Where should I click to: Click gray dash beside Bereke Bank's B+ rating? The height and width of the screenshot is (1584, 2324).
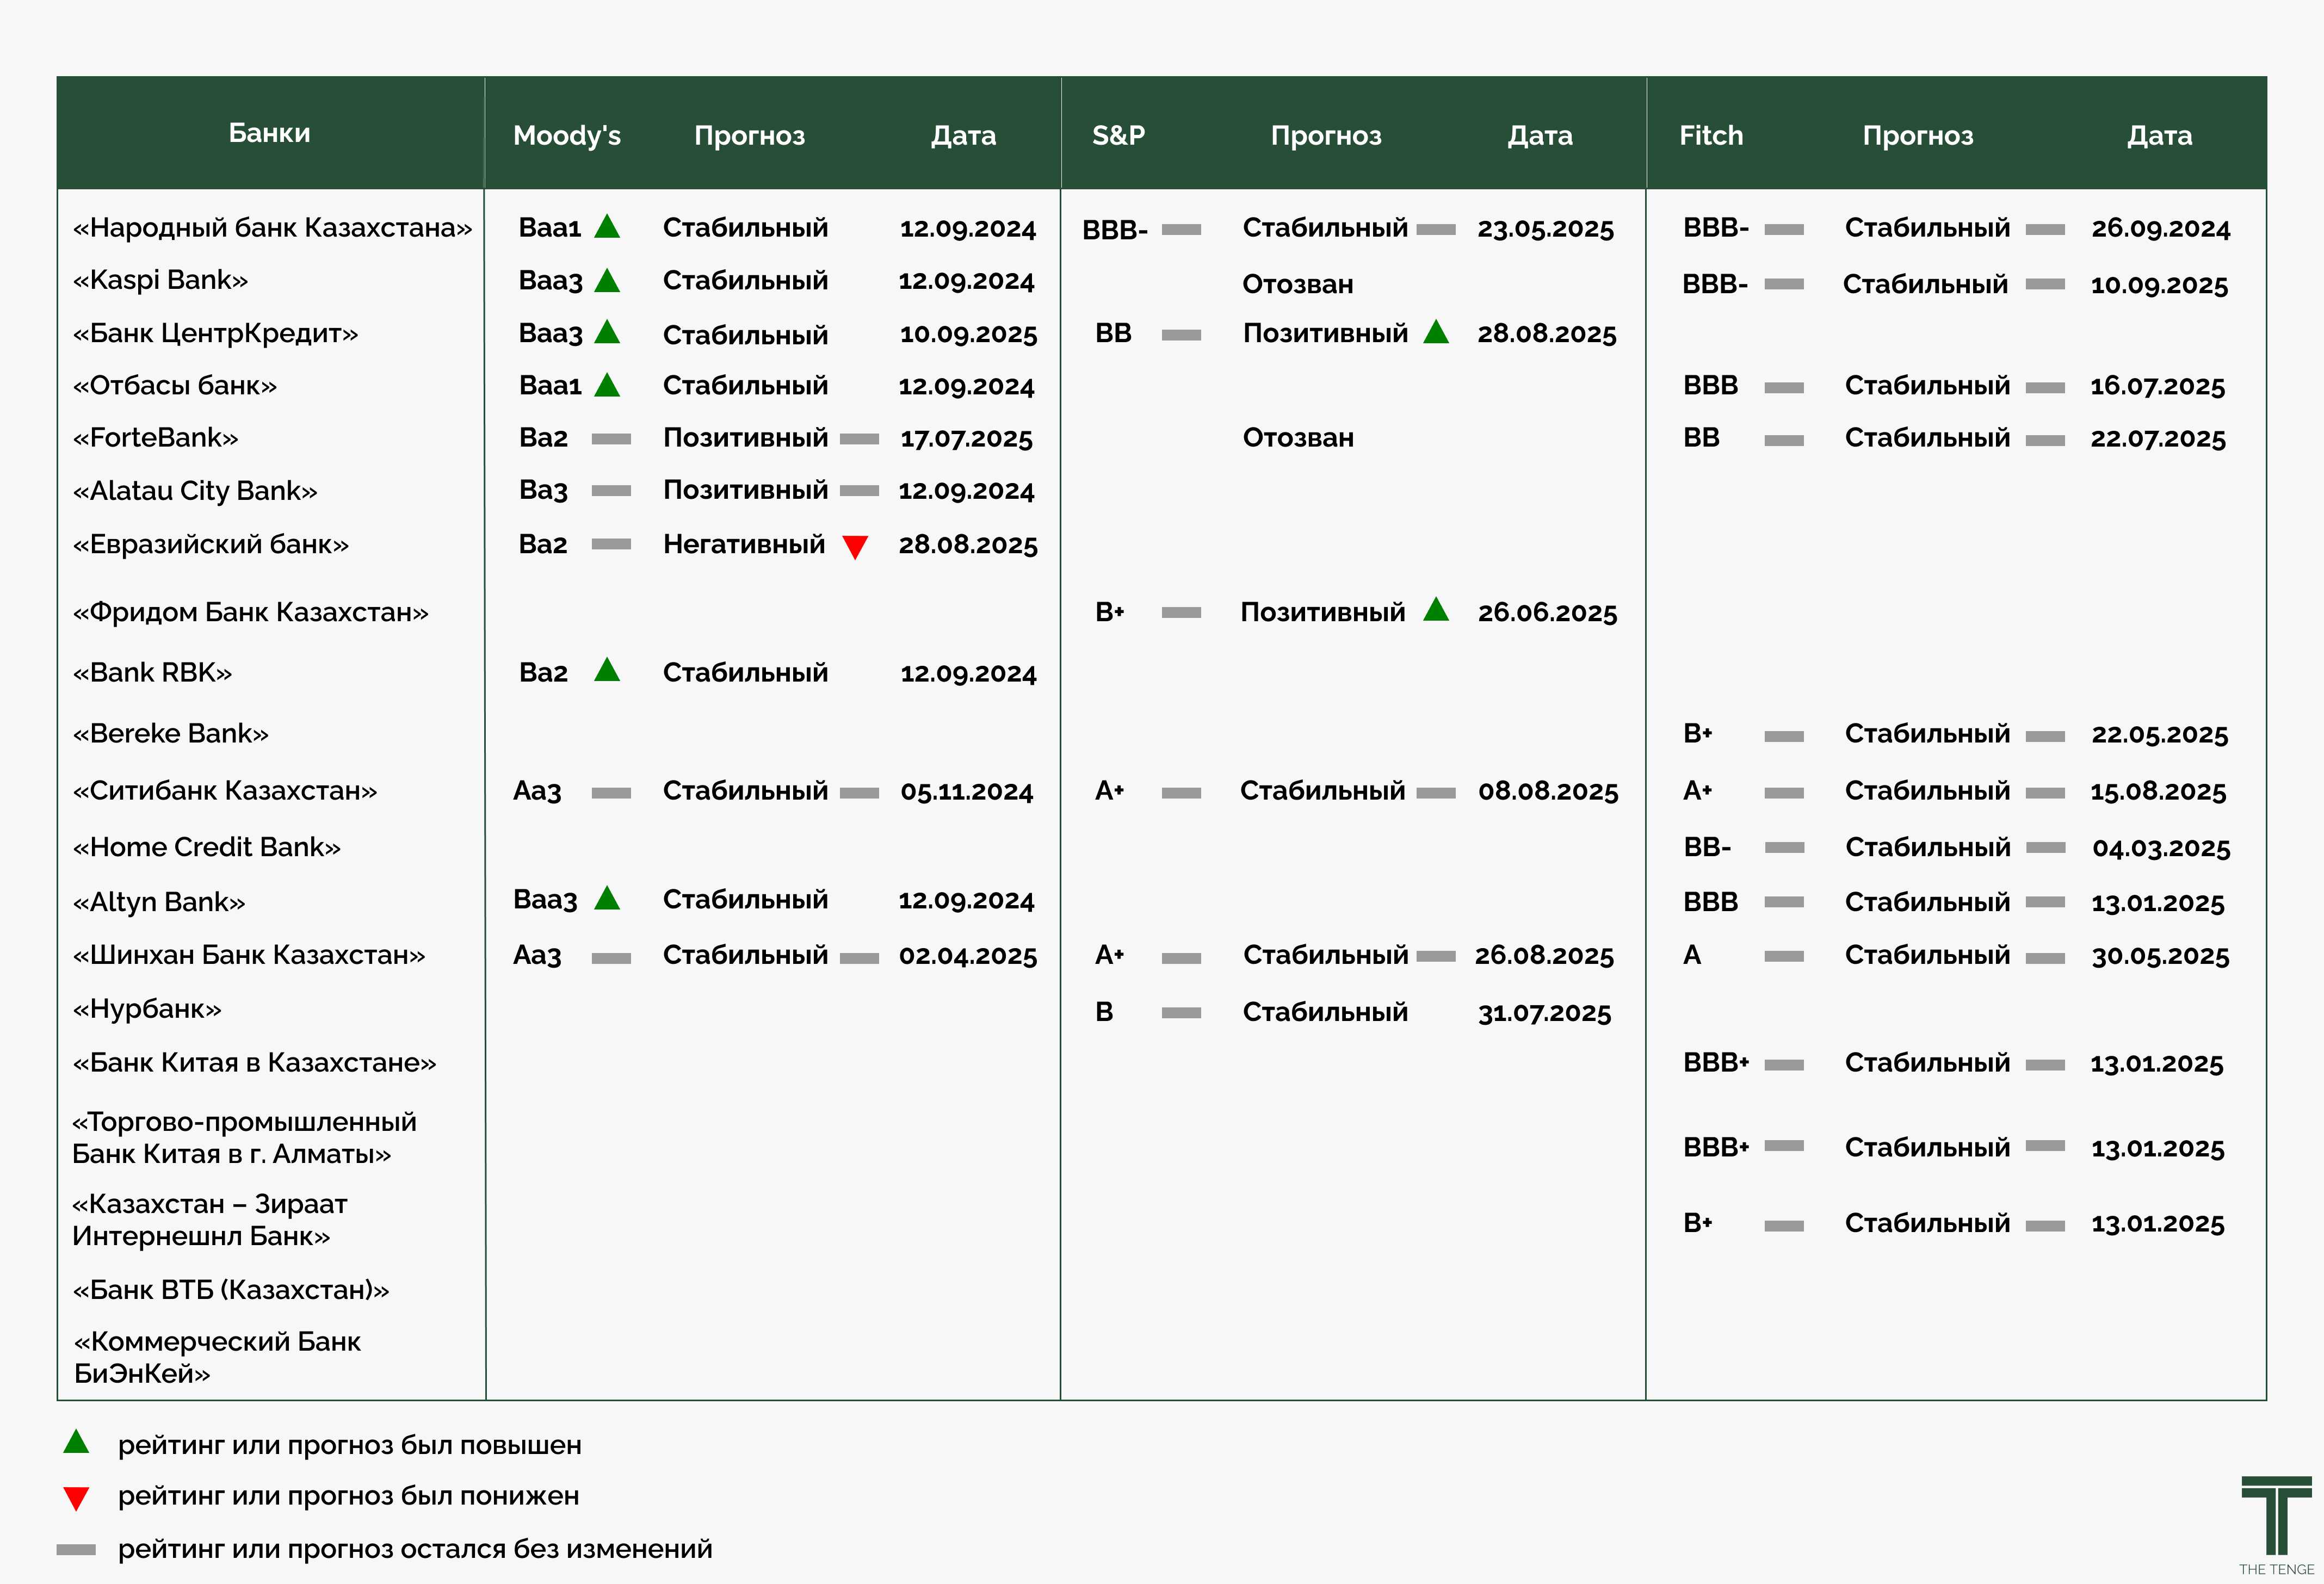(1784, 736)
